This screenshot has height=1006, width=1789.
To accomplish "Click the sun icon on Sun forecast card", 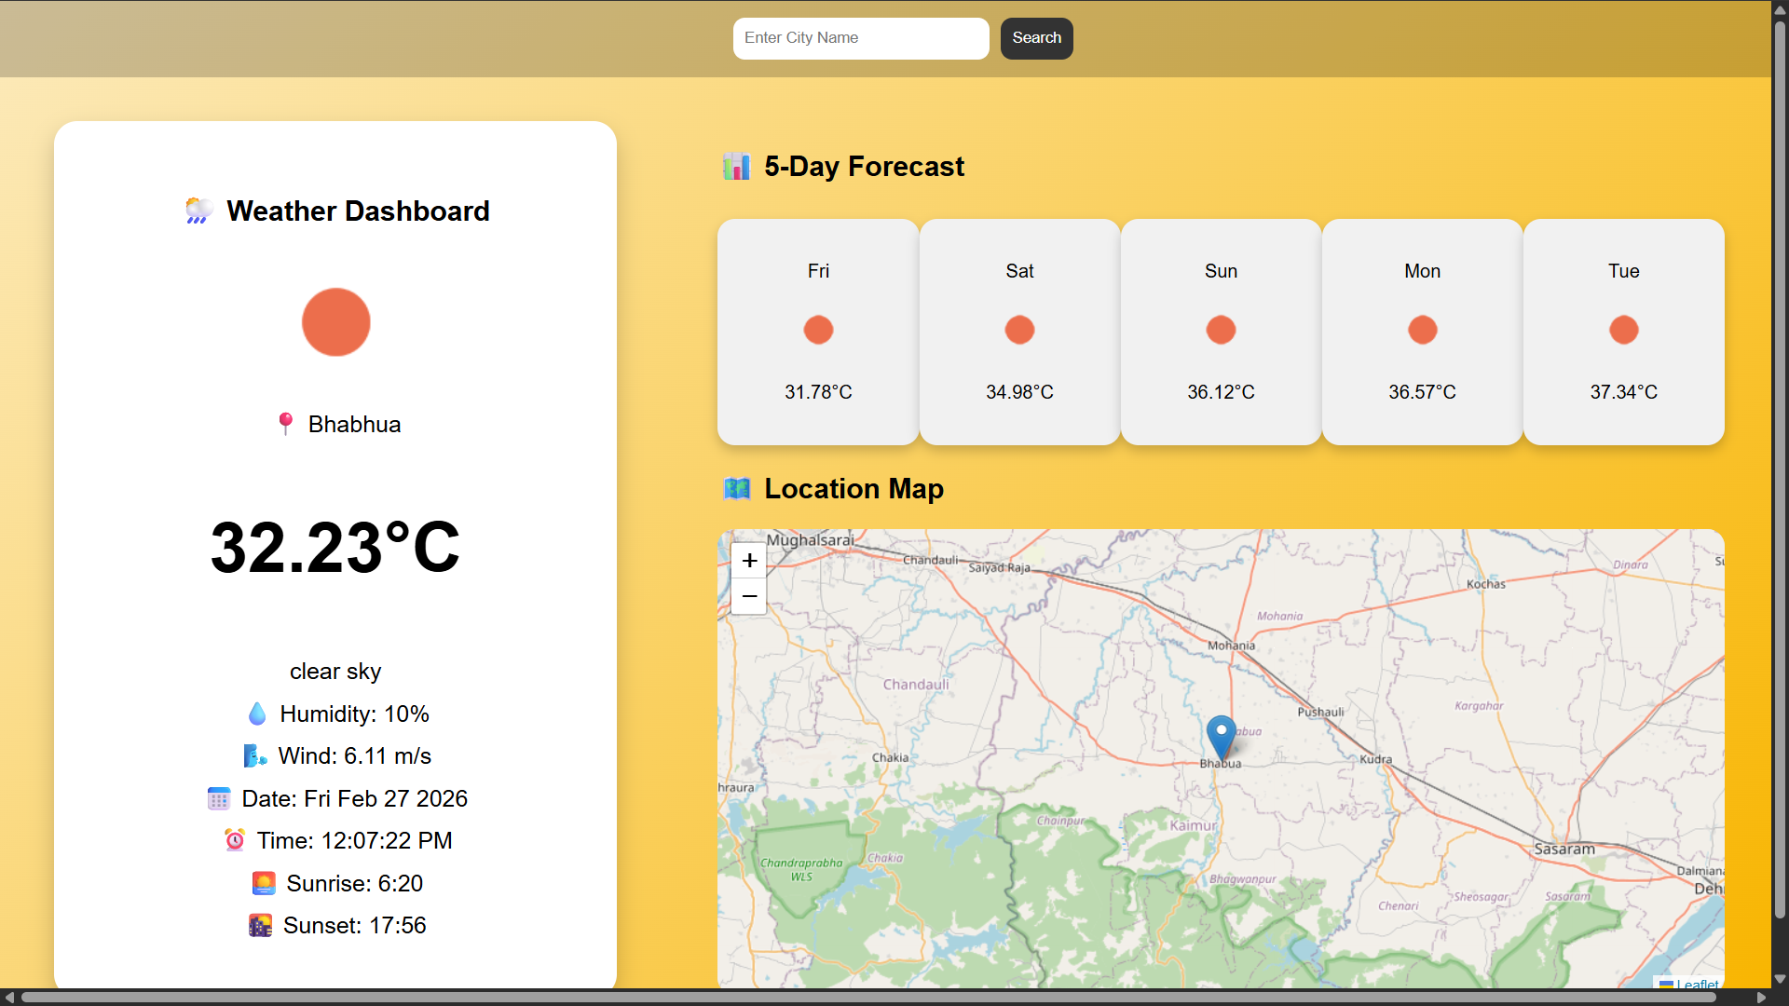I will click(1221, 330).
